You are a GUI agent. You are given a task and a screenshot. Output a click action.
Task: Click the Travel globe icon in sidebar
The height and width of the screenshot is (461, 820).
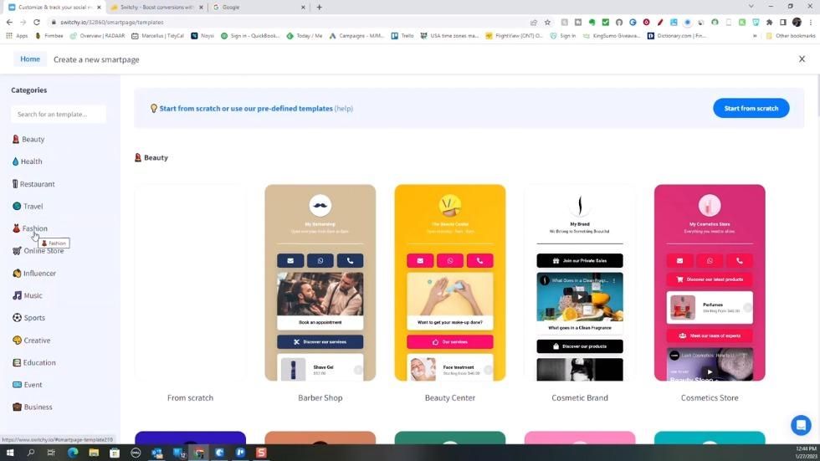pos(16,206)
